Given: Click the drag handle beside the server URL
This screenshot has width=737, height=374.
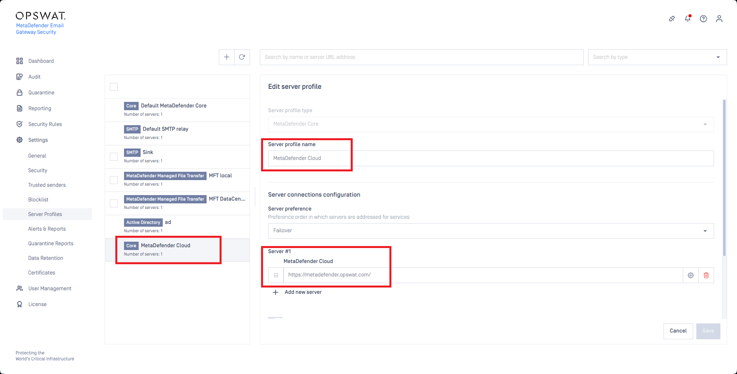Looking at the screenshot, I should pos(276,275).
